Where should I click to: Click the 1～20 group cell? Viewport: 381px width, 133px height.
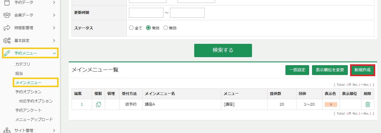[x=309, y=104]
